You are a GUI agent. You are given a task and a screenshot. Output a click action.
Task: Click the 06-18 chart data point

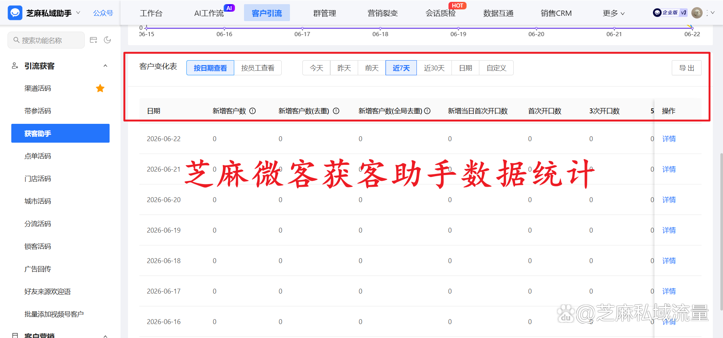380,28
